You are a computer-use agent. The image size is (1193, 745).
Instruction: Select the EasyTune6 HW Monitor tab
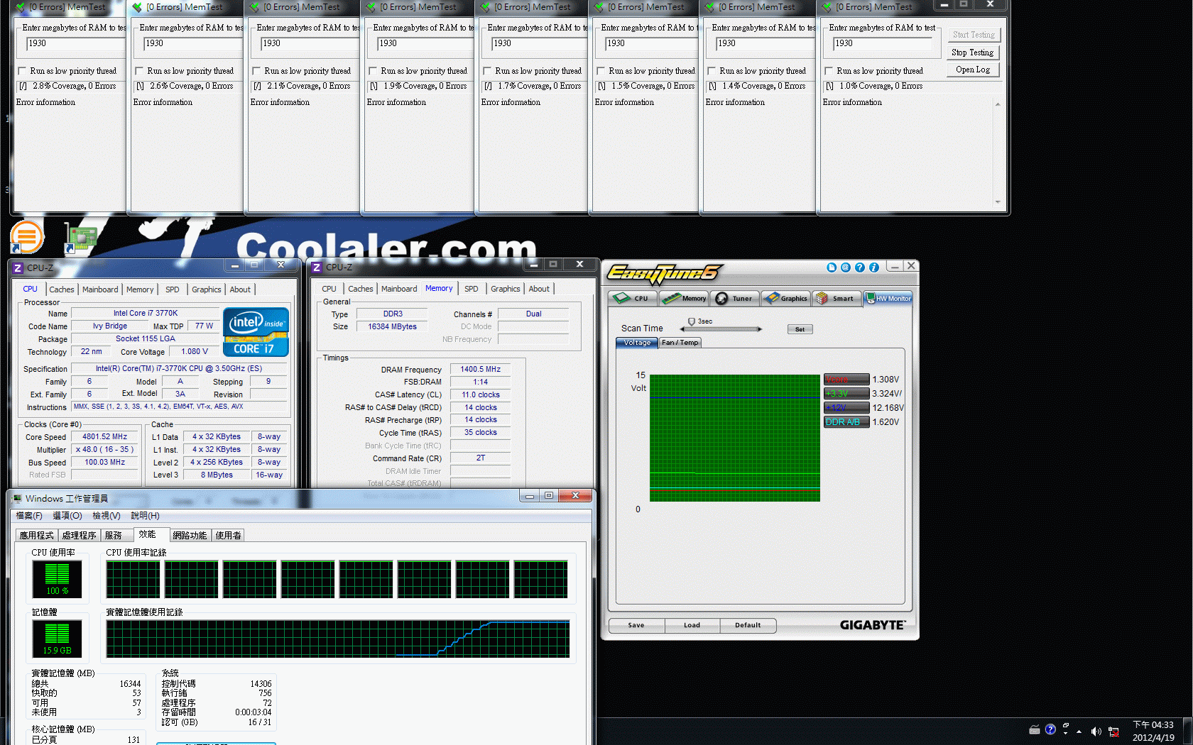[x=888, y=299]
